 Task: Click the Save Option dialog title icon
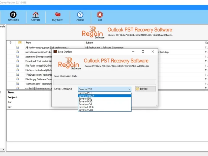pyautogui.click(x=55, y=51)
